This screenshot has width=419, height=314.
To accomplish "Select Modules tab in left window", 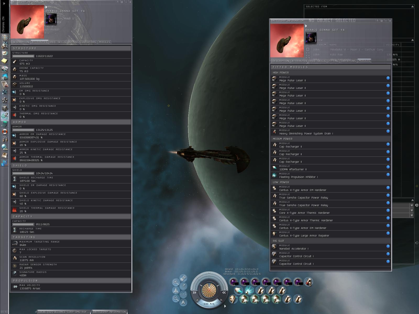I will pyautogui.click(x=104, y=42).
